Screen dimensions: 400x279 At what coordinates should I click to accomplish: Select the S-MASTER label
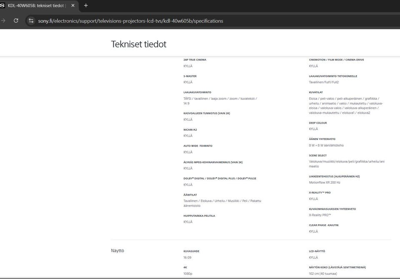coord(190,76)
